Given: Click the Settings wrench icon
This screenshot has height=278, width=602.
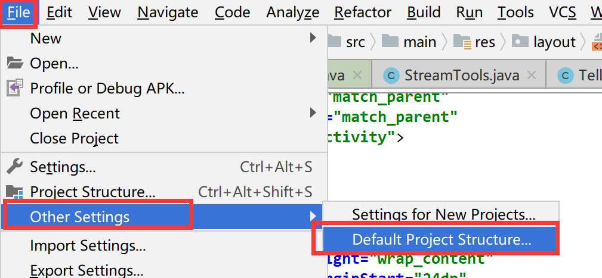Looking at the screenshot, I should pos(15,167).
